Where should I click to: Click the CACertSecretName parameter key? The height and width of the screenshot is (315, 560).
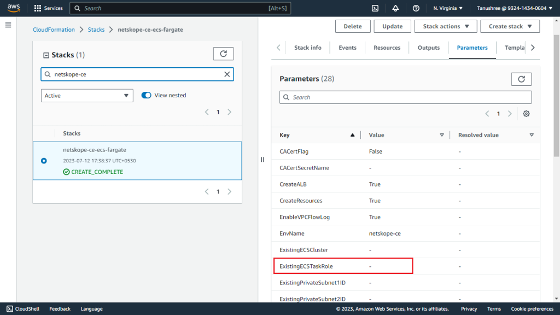click(x=304, y=168)
